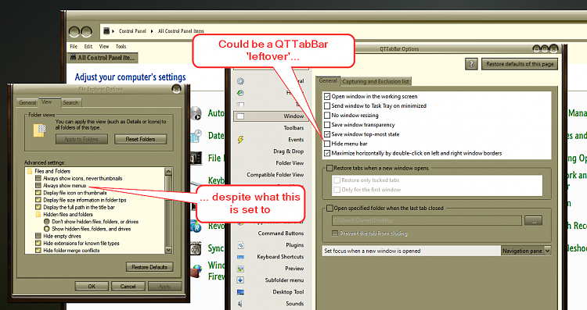The image size is (587, 310).
Task: Select Command Buttons category in sidebar
Action: (281, 233)
